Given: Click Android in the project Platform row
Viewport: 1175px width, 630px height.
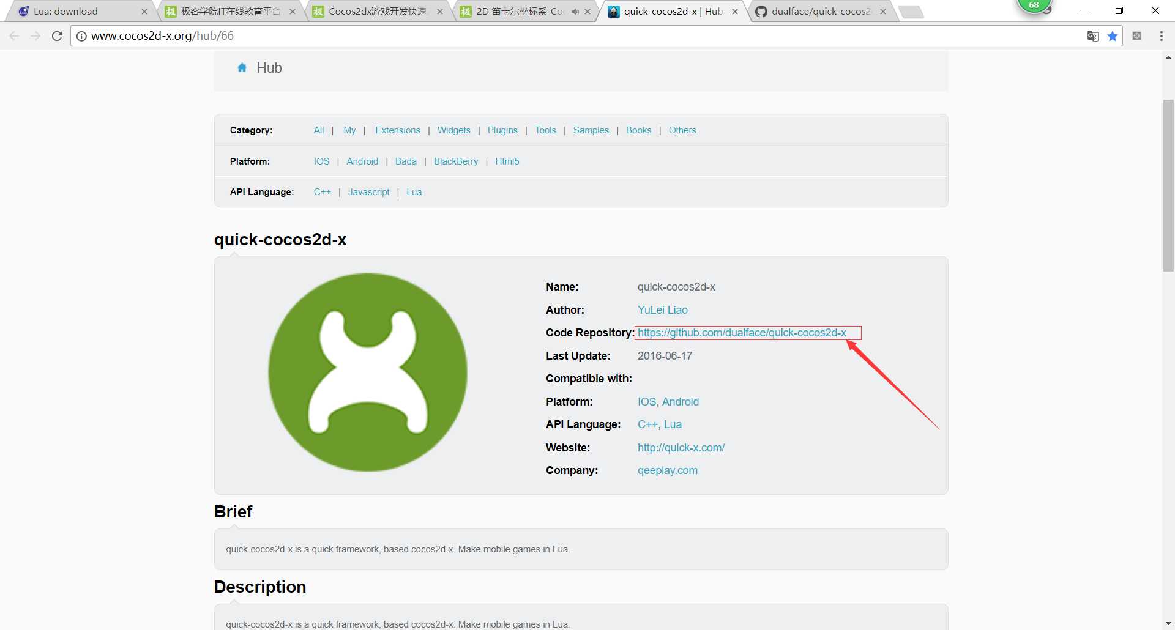Looking at the screenshot, I should pos(681,402).
